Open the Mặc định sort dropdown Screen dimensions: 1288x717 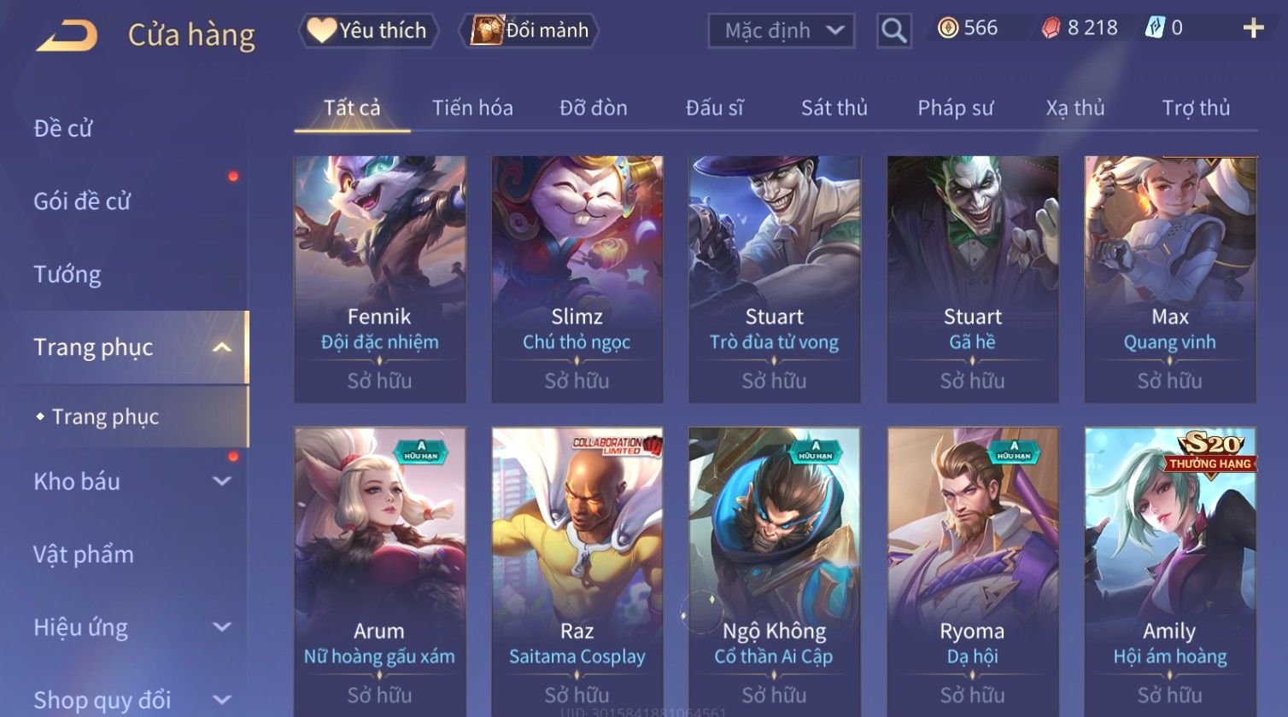[782, 31]
